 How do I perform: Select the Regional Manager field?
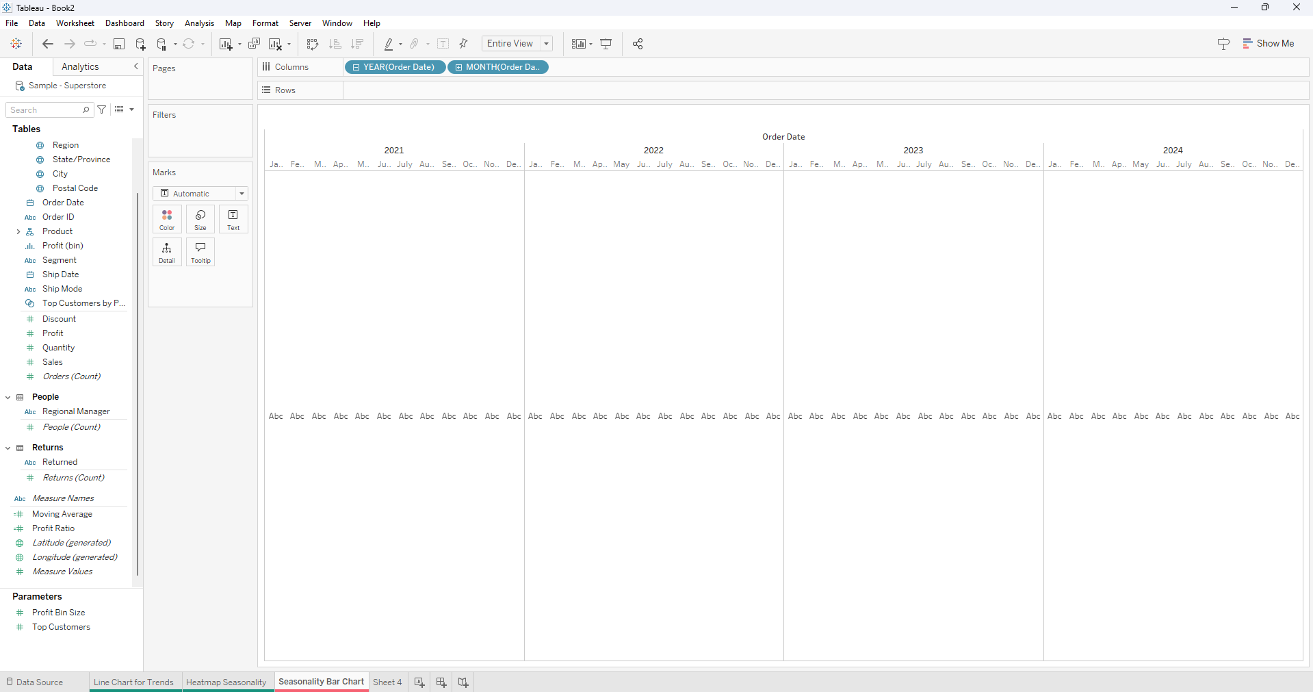pos(76,411)
